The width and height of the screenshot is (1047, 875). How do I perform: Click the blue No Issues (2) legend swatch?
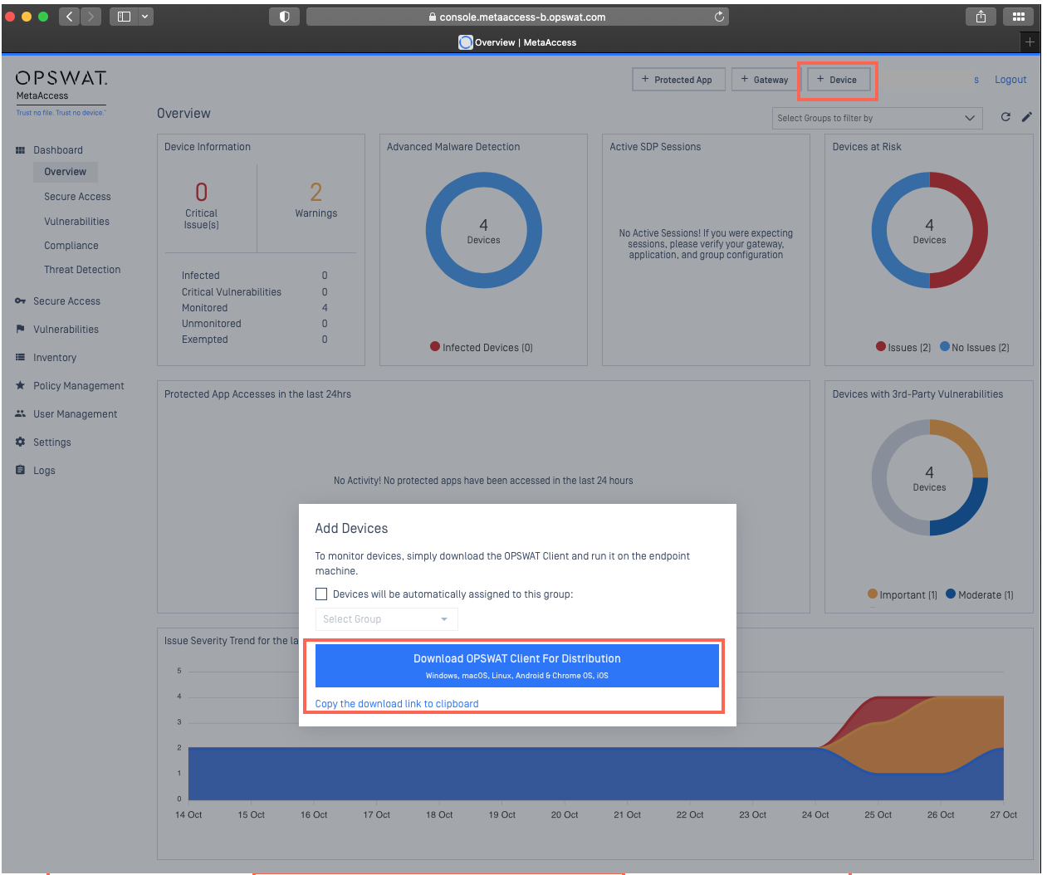(945, 347)
